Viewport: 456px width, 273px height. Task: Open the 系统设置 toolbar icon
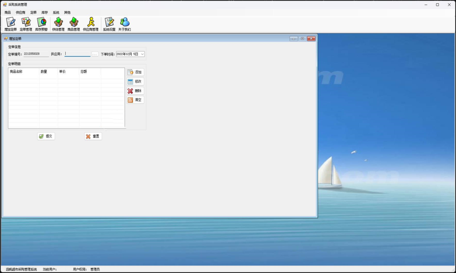pos(109,24)
